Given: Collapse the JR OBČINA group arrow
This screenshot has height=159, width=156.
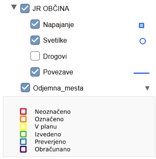Looking at the screenshot, I should (14, 7).
